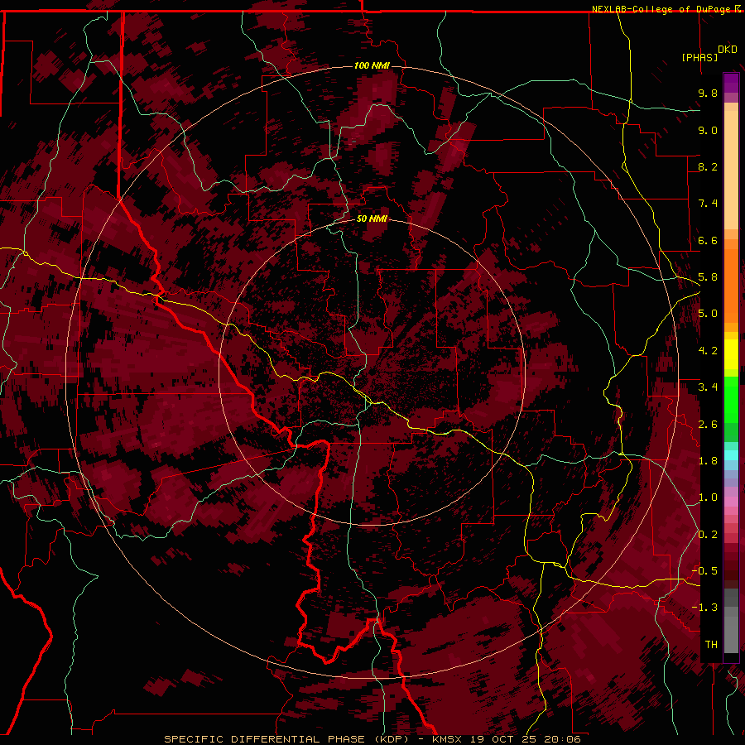Click the 20:06 time stamp

(x=561, y=739)
